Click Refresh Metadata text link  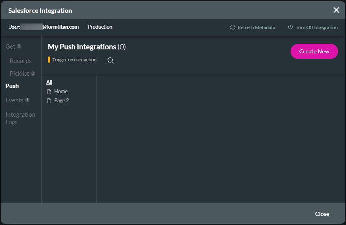pos(256,27)
